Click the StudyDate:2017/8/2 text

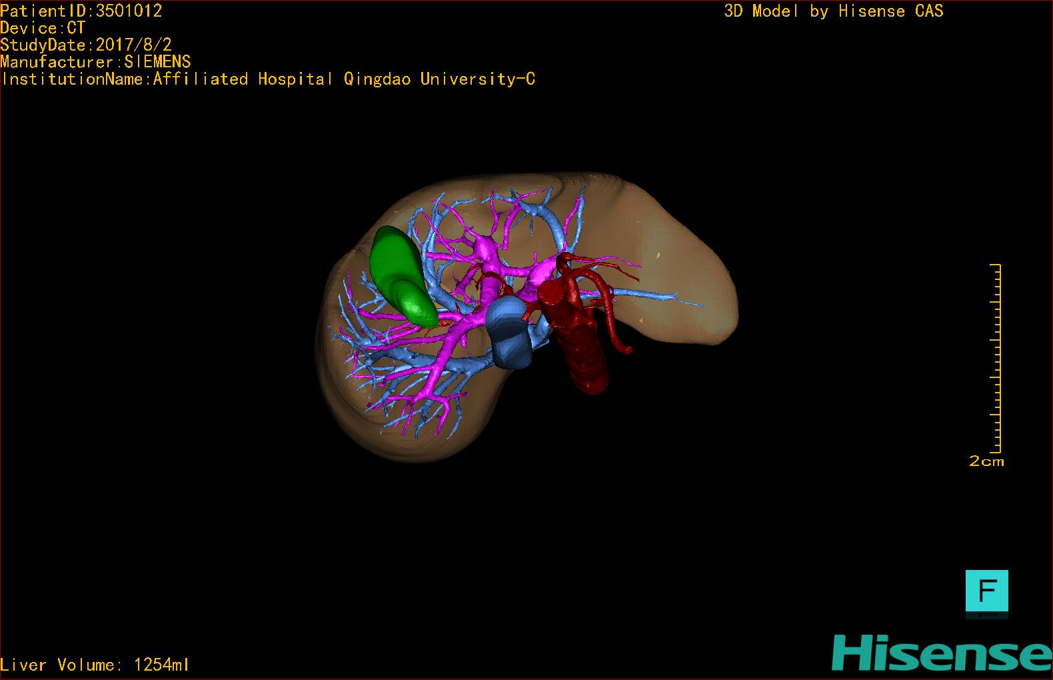coord(86,45)
